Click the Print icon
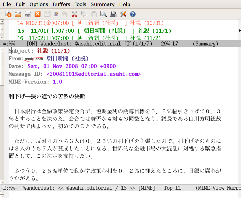 [x=113, y=14]
